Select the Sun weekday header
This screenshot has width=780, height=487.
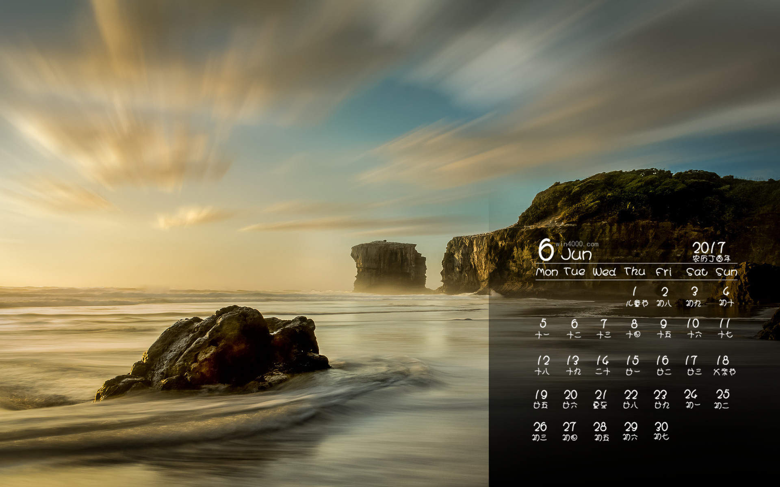pos(726,272)
